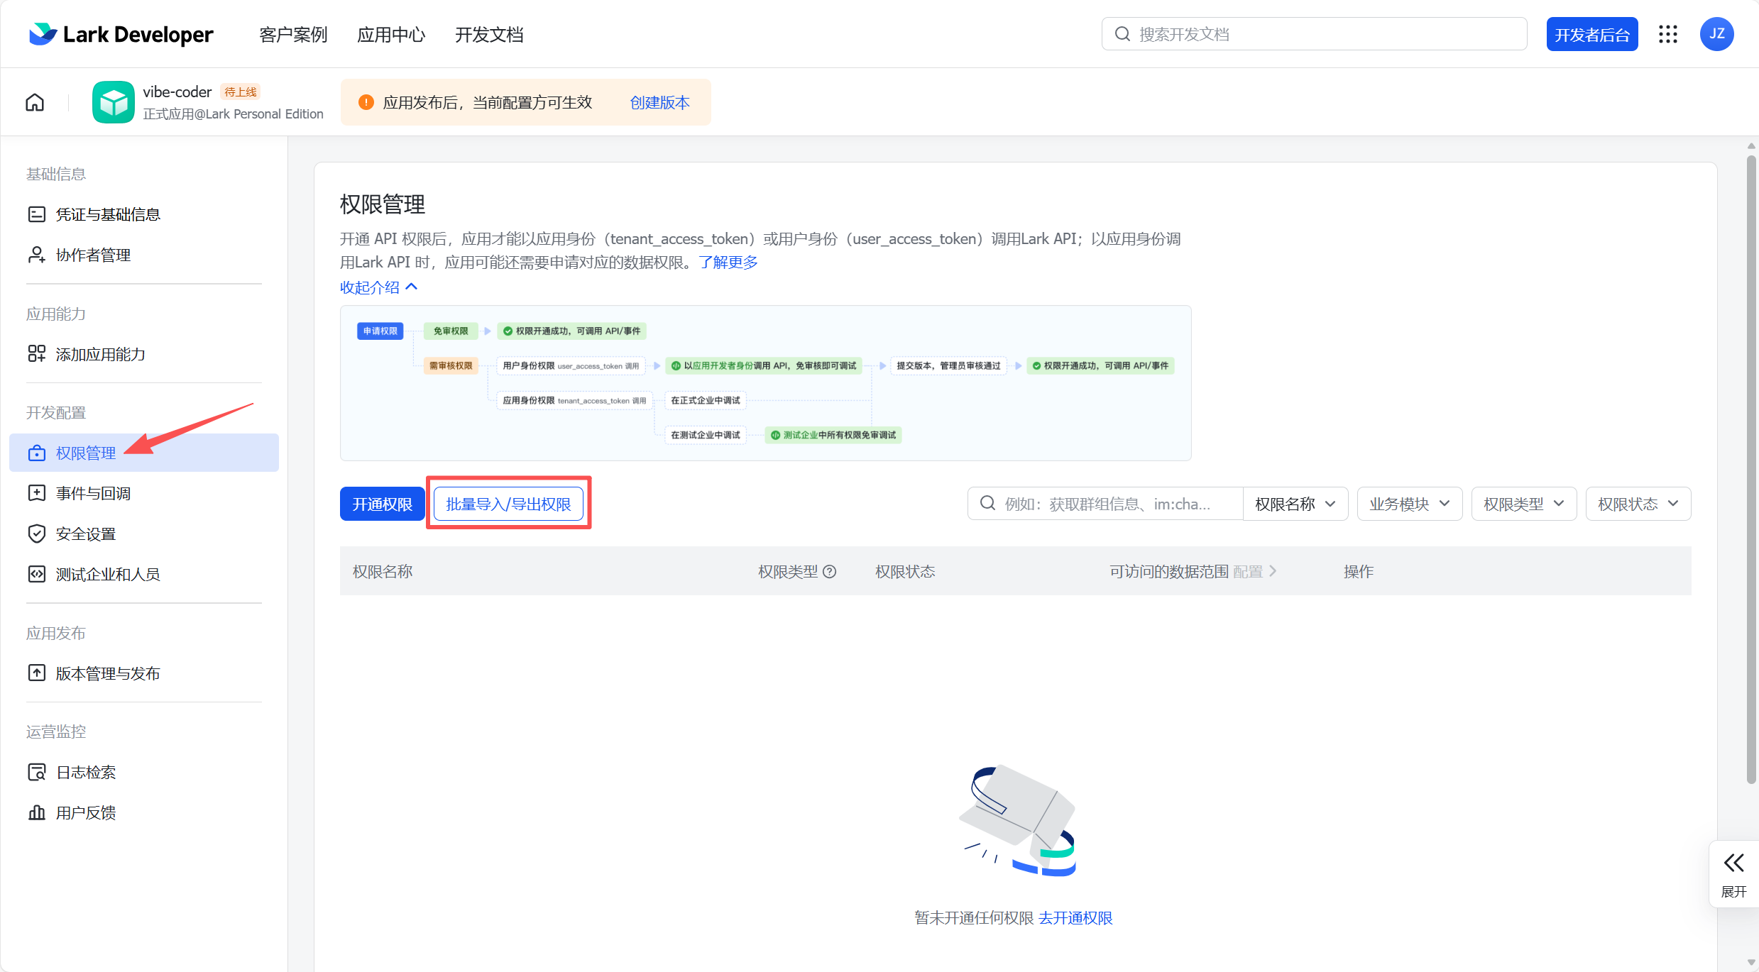The width and height of the screenshot is (1759, 972).
Task: Open 协作者管理 panel
Action: tap(93, 255)
